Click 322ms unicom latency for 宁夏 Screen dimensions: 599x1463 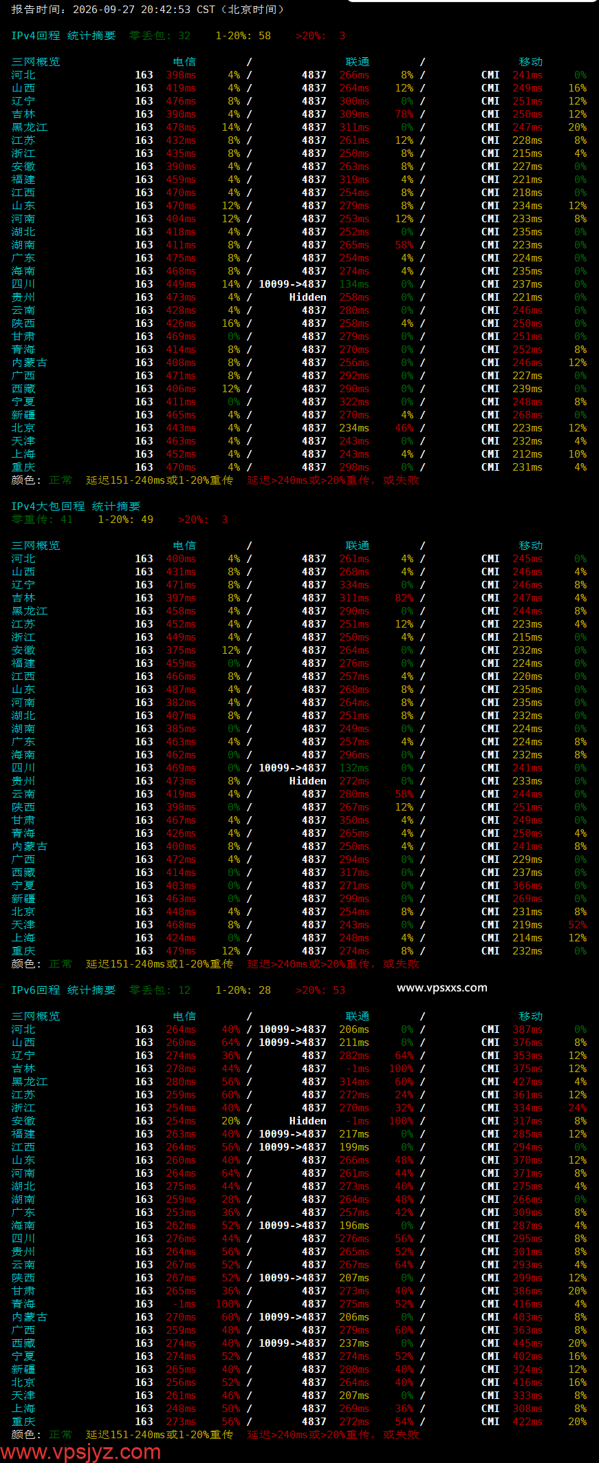click(x=354, y=402)
